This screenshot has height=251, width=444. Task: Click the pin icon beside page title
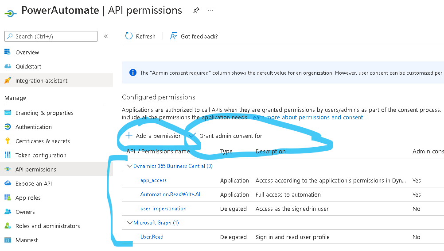196,11
